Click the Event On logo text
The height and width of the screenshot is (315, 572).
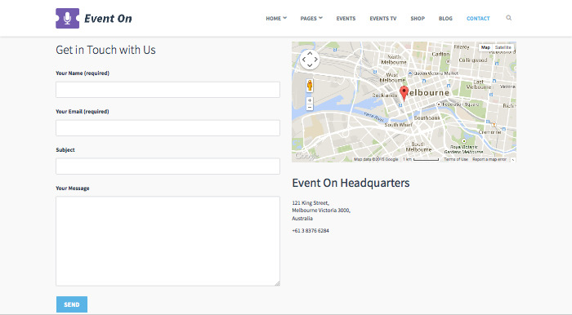pos(108,19)
